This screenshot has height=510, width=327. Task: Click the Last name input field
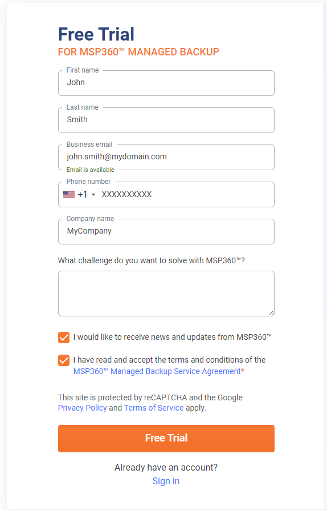166,120
